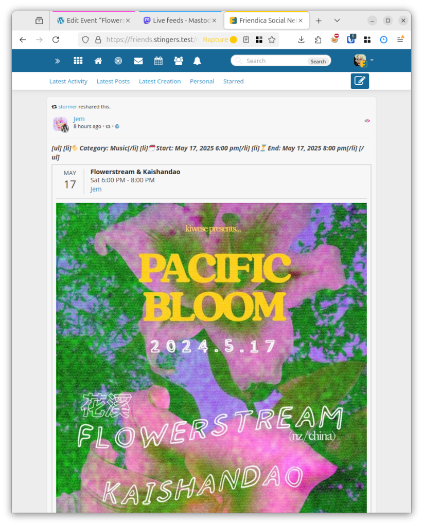Expand Friendica sidebar with double chevron

(58, 61)
